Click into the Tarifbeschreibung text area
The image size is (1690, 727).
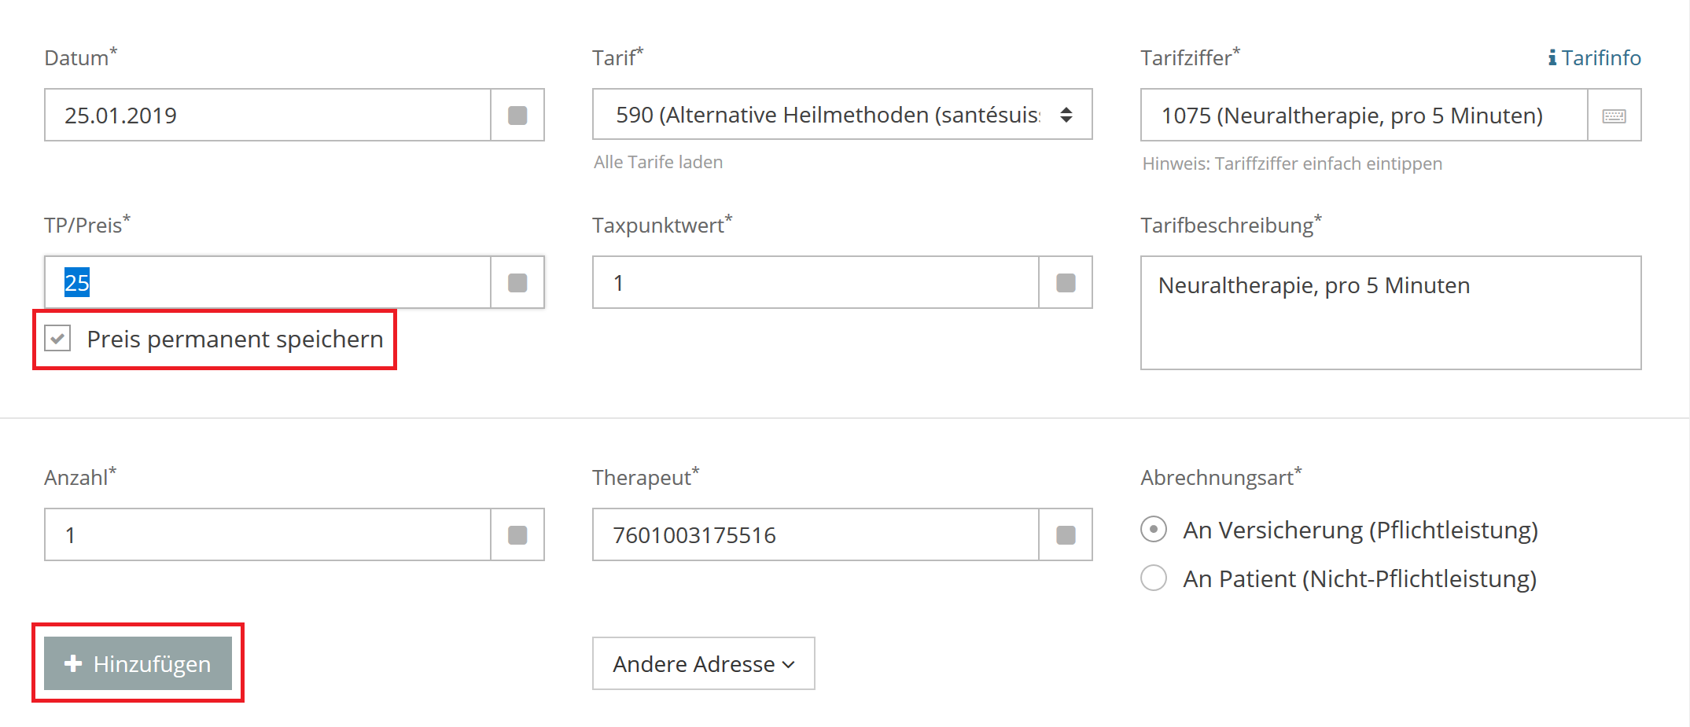pos(1390,313)
